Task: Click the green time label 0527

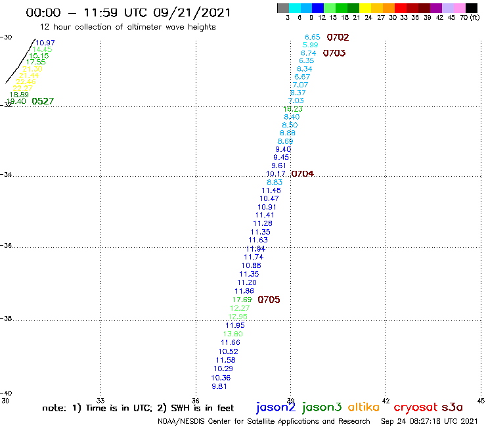Action: tap(43, 101)
